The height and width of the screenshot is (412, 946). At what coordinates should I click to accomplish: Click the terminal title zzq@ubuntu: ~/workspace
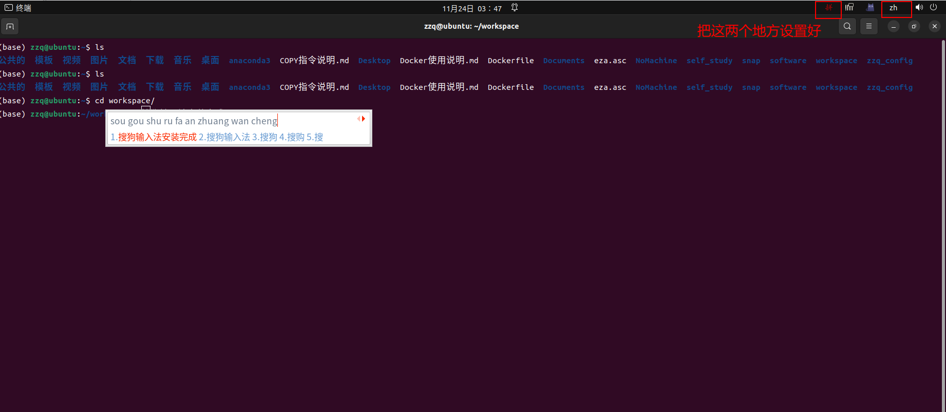coord(471,26)
